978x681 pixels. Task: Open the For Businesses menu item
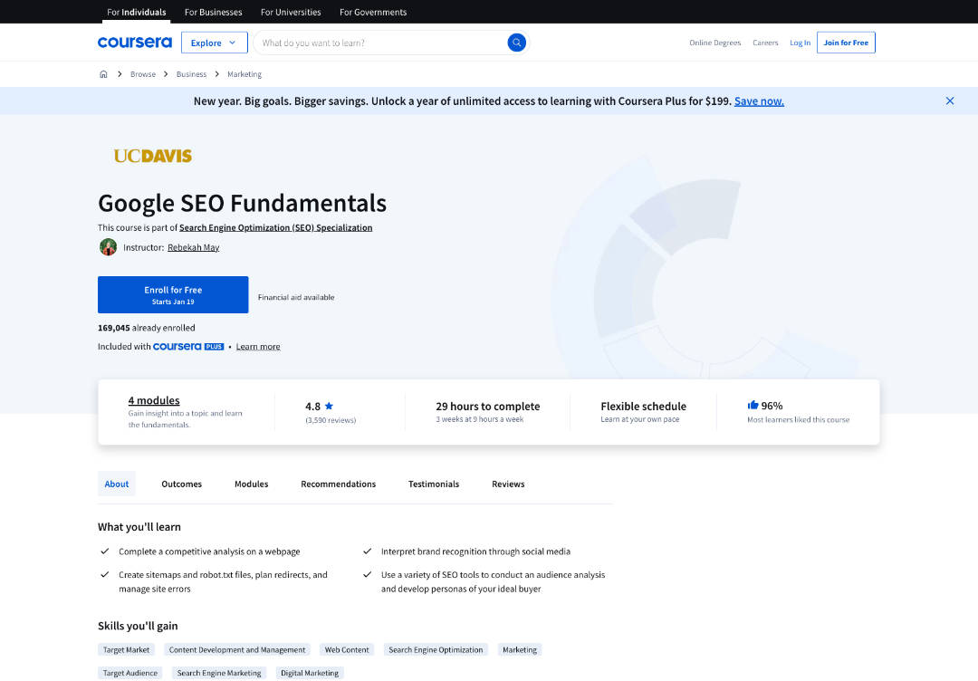coord(213,12)
